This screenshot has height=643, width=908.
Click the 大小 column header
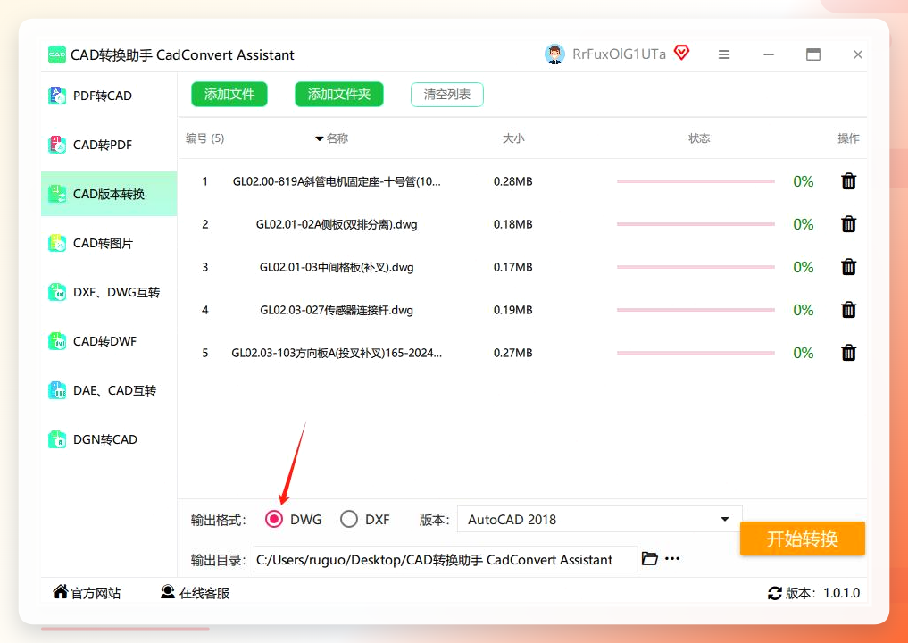point(513,138)
